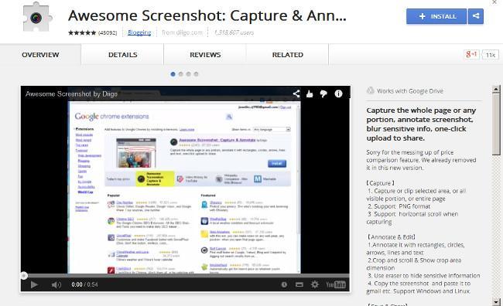Open the DETAILS tab
Screen dimensions: 503x306
tap(122, 55)
